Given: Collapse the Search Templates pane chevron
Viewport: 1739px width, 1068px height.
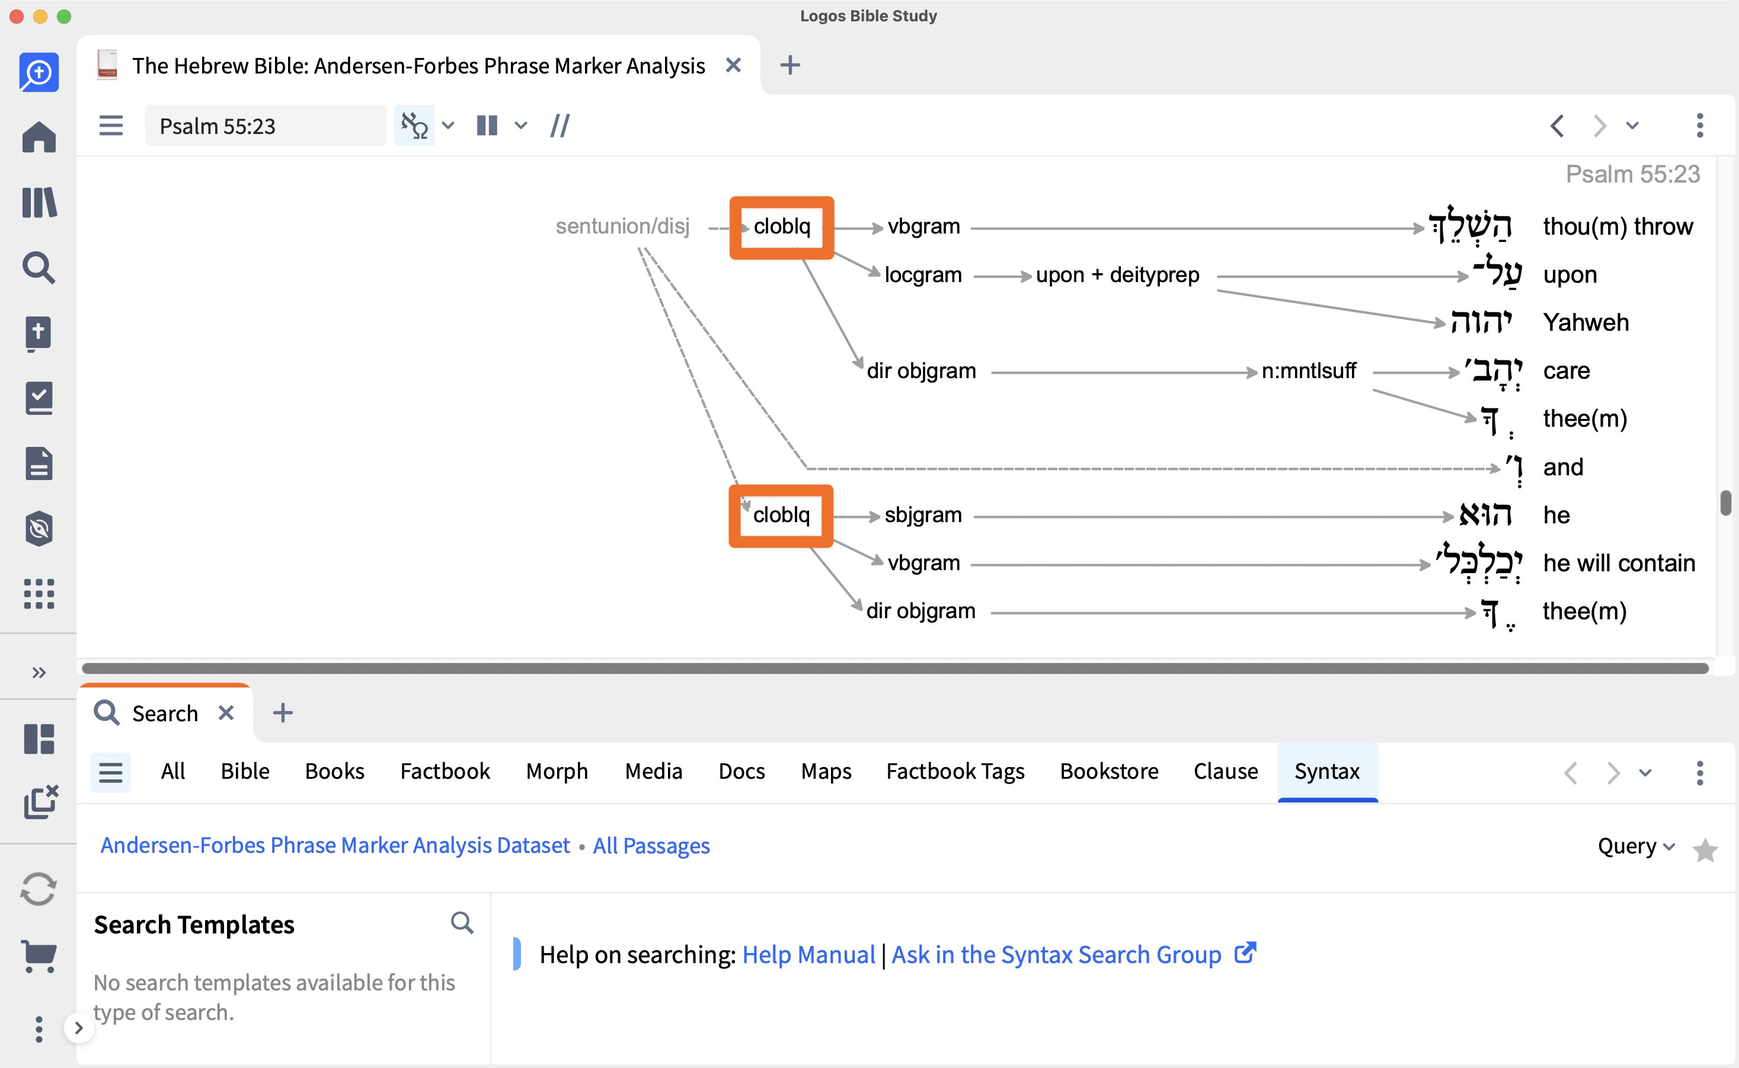Looking at the screenshot, I should click(78, 1028).
